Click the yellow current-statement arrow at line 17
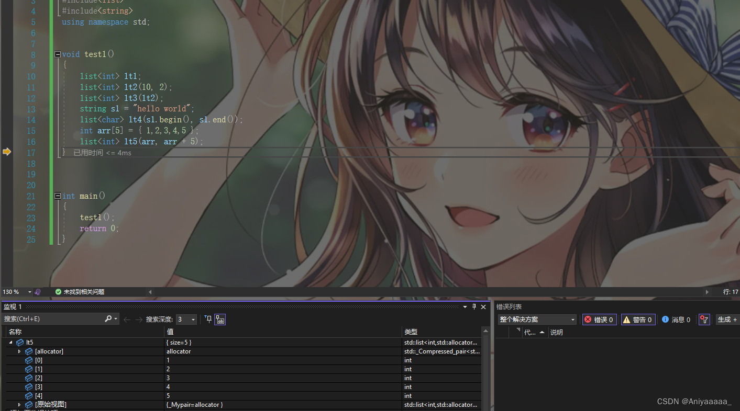 click(x=7, y=152)
